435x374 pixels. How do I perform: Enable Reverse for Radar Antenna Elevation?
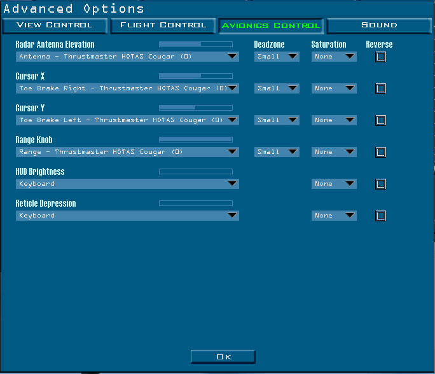pyautogui.click(x=380, y=57)
